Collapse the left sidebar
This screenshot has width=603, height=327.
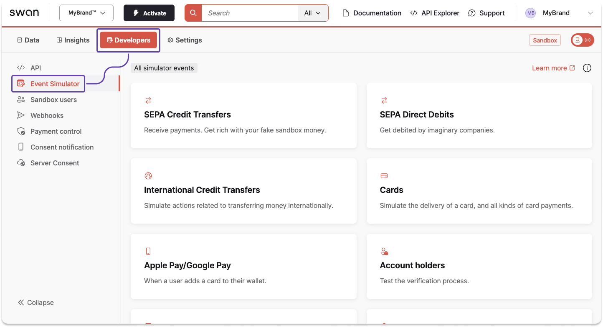pos(35,302)
